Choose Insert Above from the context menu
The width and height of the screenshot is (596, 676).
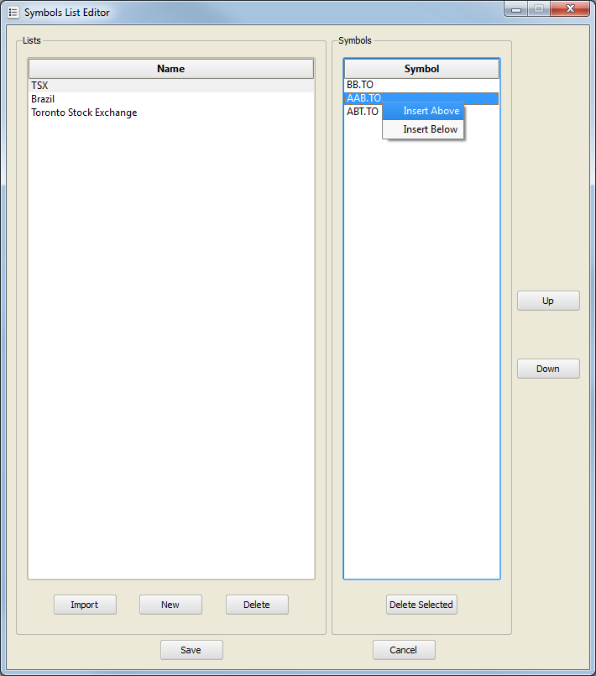pyautogui.click(x=431, y=111)
